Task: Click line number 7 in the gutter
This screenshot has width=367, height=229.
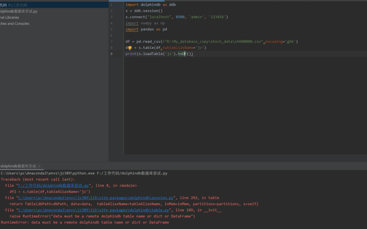Action: click(111, 42)
